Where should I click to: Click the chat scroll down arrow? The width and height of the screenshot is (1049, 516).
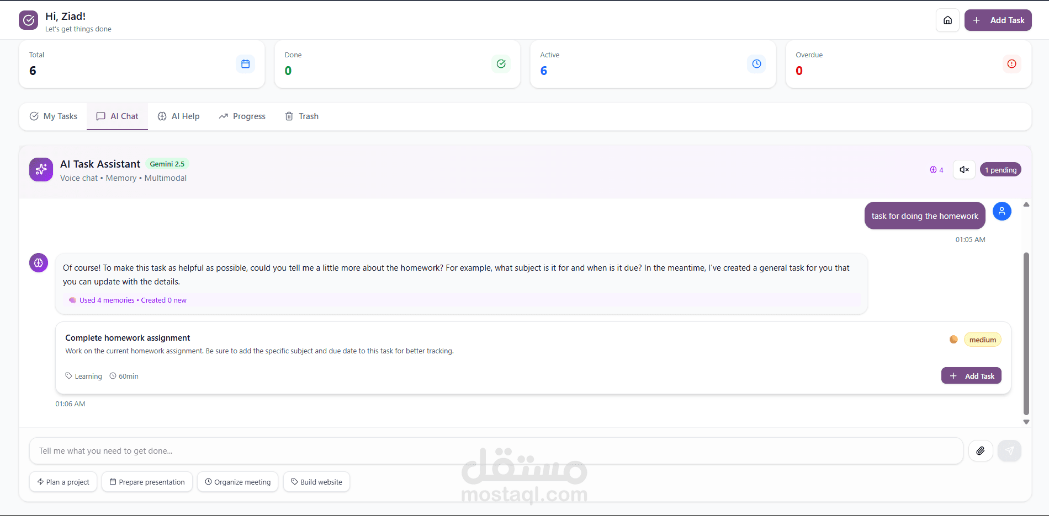1026,422
